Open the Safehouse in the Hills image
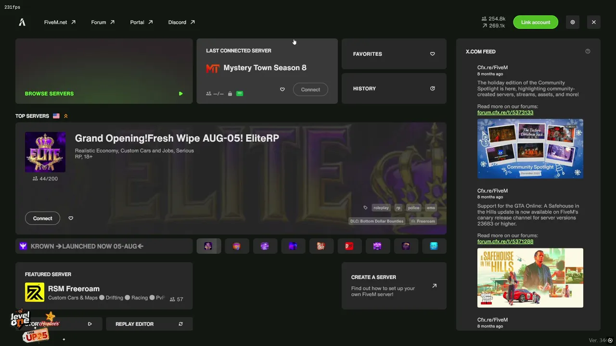Viewport: 616px width, 346px height. (530, 278)
